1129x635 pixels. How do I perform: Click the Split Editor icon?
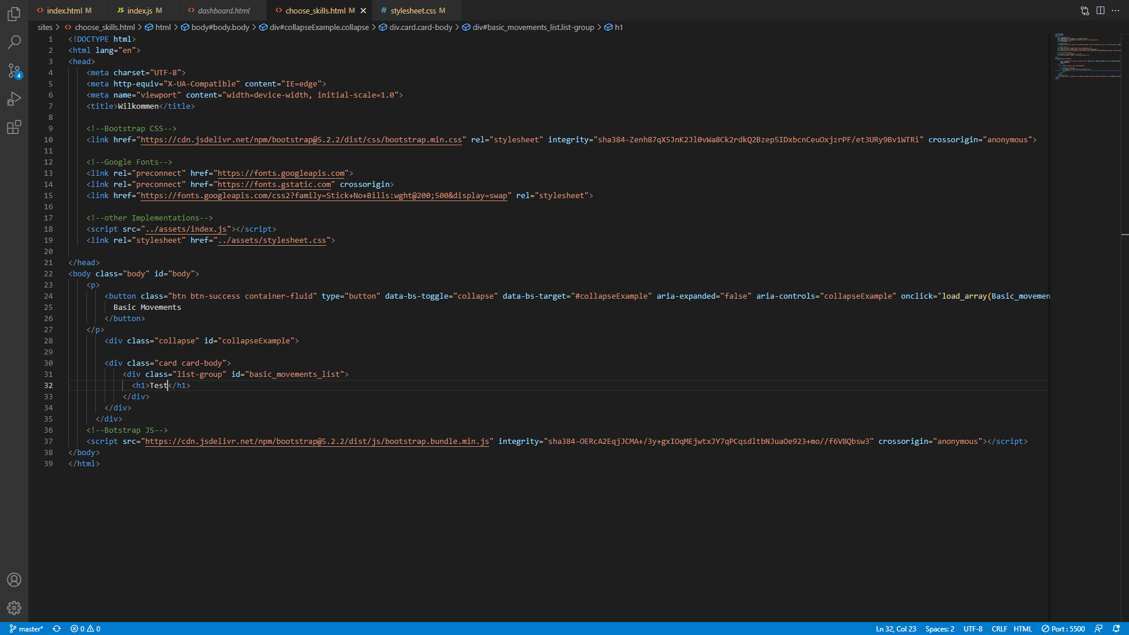(1100, 10)
